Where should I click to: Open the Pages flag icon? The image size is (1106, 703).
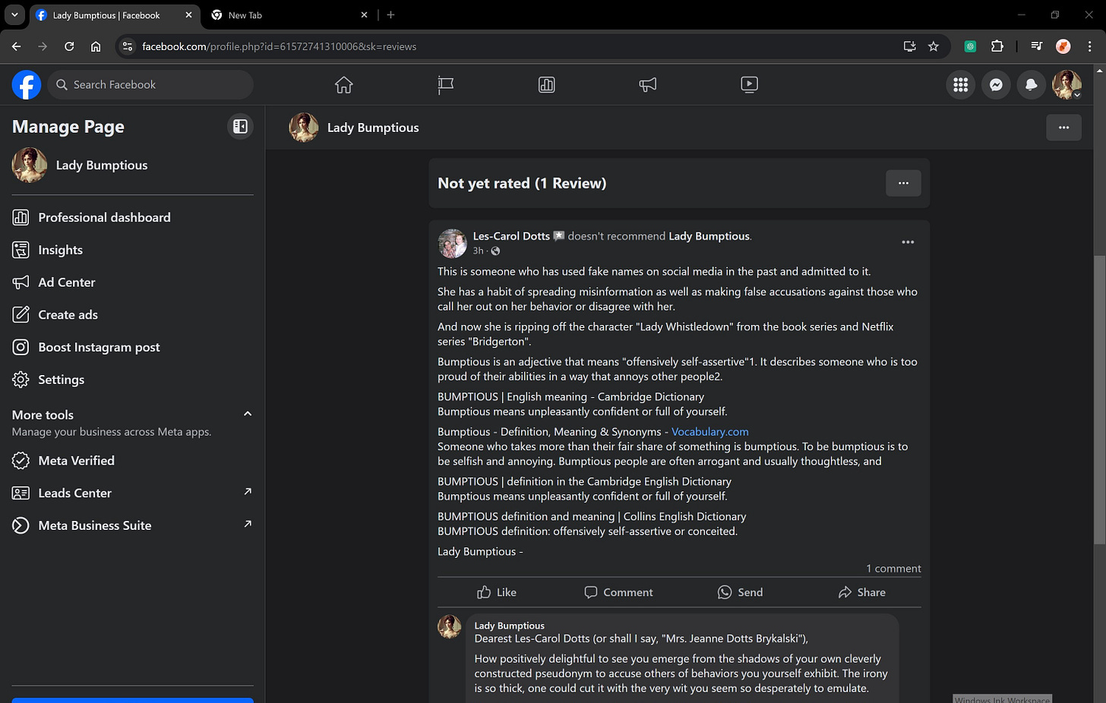(446, 85)
